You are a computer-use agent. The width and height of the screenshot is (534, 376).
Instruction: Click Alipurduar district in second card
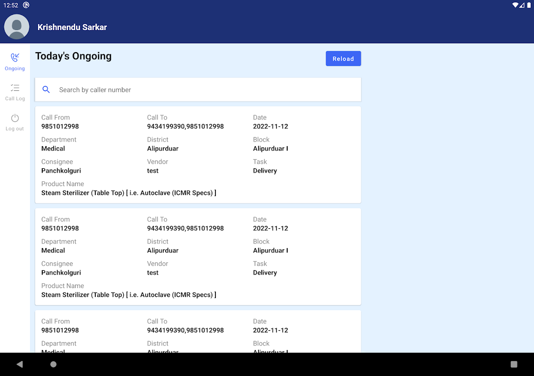pos(163,251)
